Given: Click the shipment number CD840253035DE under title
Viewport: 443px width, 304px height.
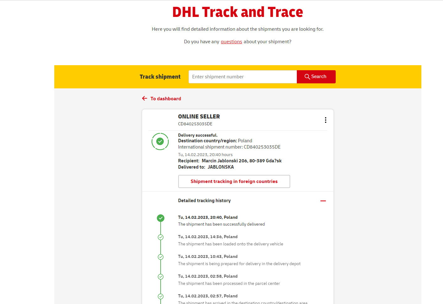Looking at the screenshot, I should coord(195,124).
